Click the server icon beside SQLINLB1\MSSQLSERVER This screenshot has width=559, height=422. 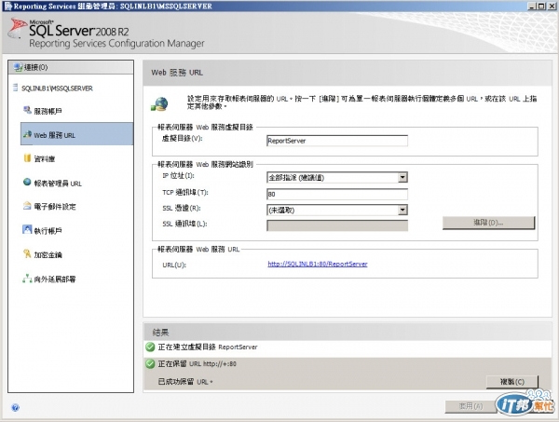coord(15,88)
